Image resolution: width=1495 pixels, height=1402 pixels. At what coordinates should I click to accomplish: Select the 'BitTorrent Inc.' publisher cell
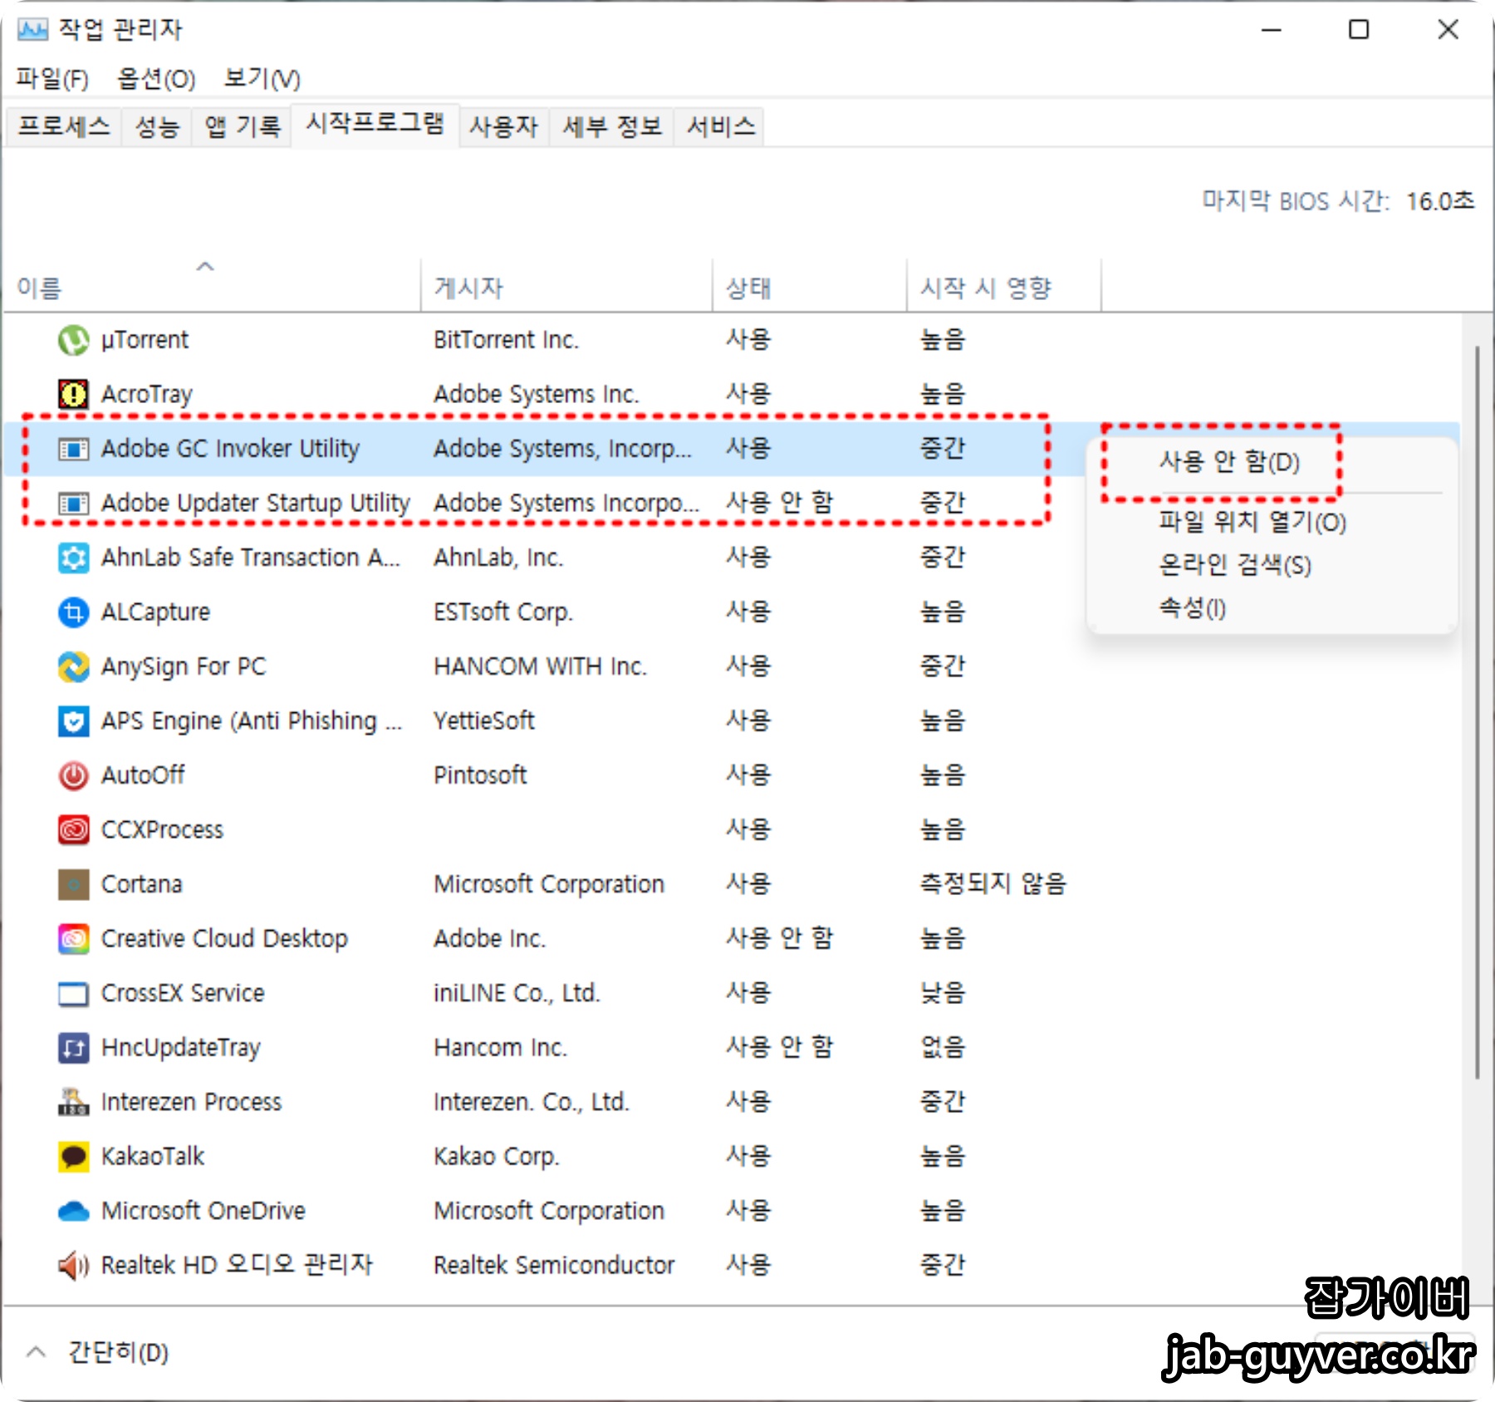[x=506, y=340]
